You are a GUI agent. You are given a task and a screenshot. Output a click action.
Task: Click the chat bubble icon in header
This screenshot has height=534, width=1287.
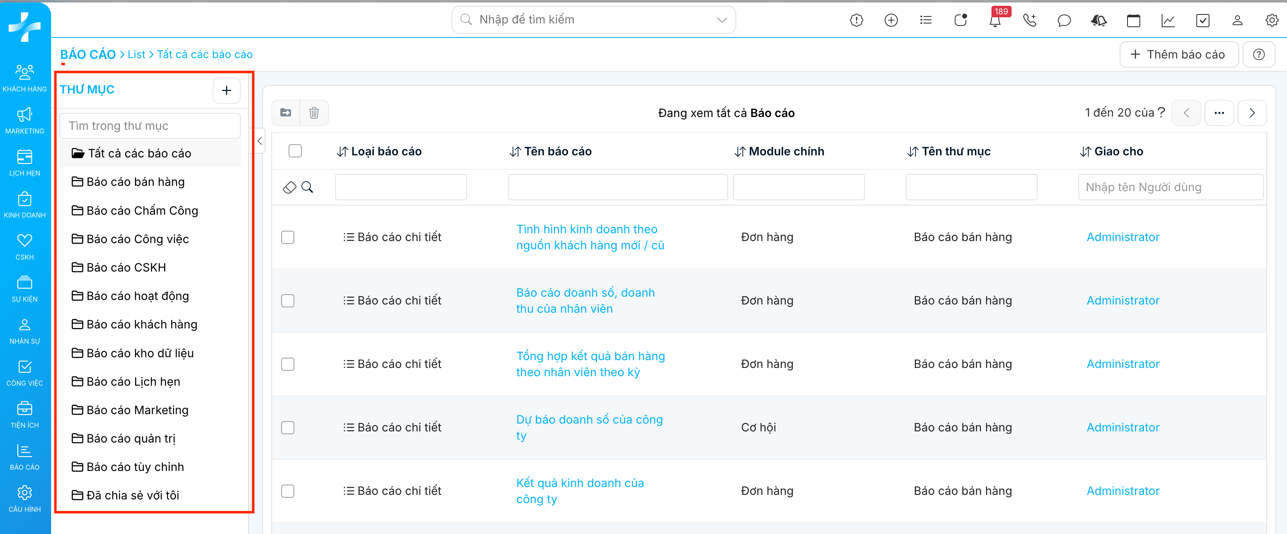1064,21
